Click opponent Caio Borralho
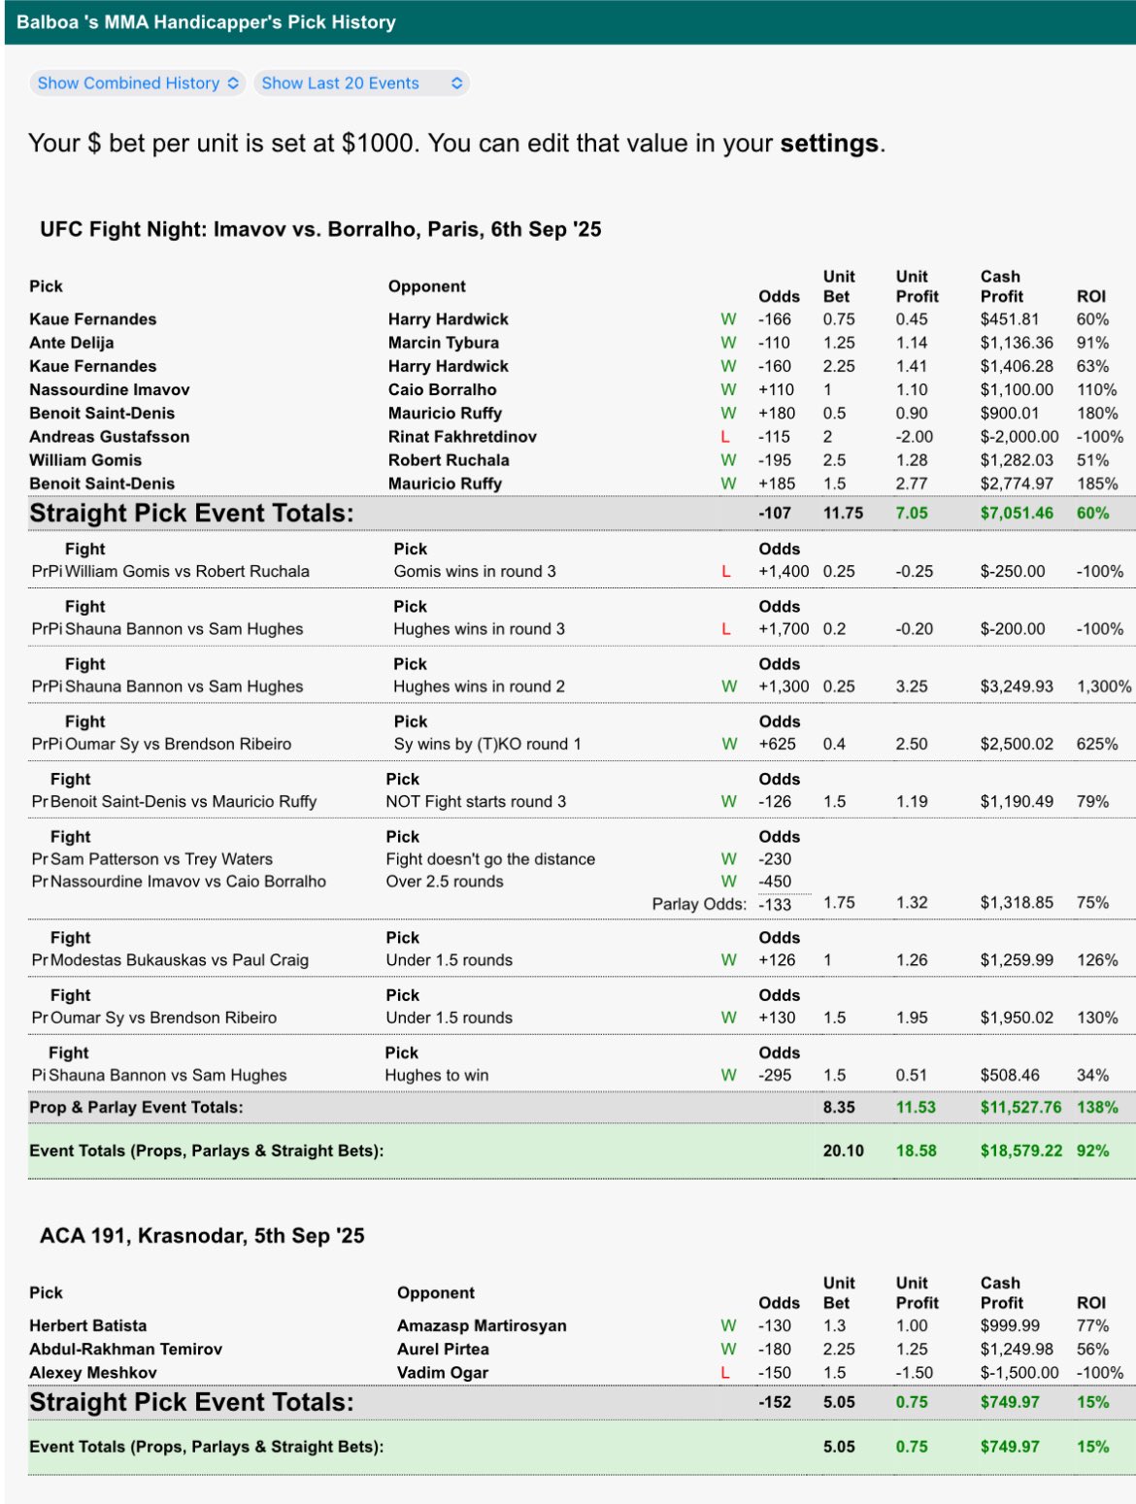The height and width of the screenshot is (1504, 1136). [x=442, y=389]
